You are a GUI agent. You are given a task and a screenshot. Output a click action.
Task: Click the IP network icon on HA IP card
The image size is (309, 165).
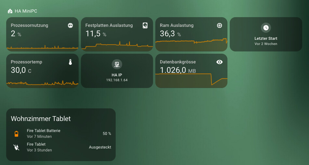point(117,64)
